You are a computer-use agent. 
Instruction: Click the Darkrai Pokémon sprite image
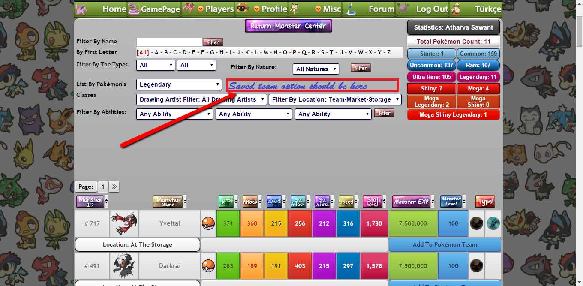(x=124, y=266)
